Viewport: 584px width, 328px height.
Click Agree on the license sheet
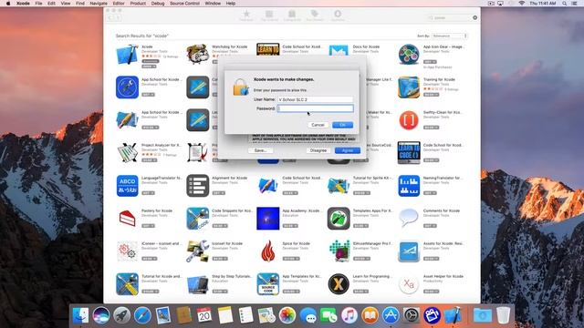[x=348, y=150]
